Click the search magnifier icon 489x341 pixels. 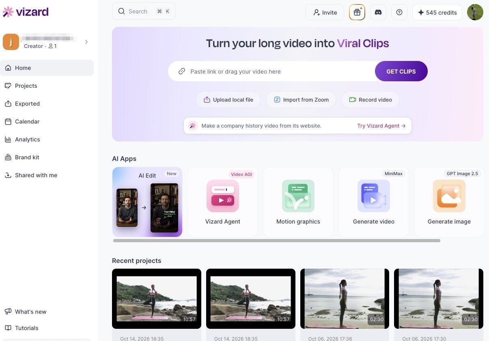pos(121,11)
